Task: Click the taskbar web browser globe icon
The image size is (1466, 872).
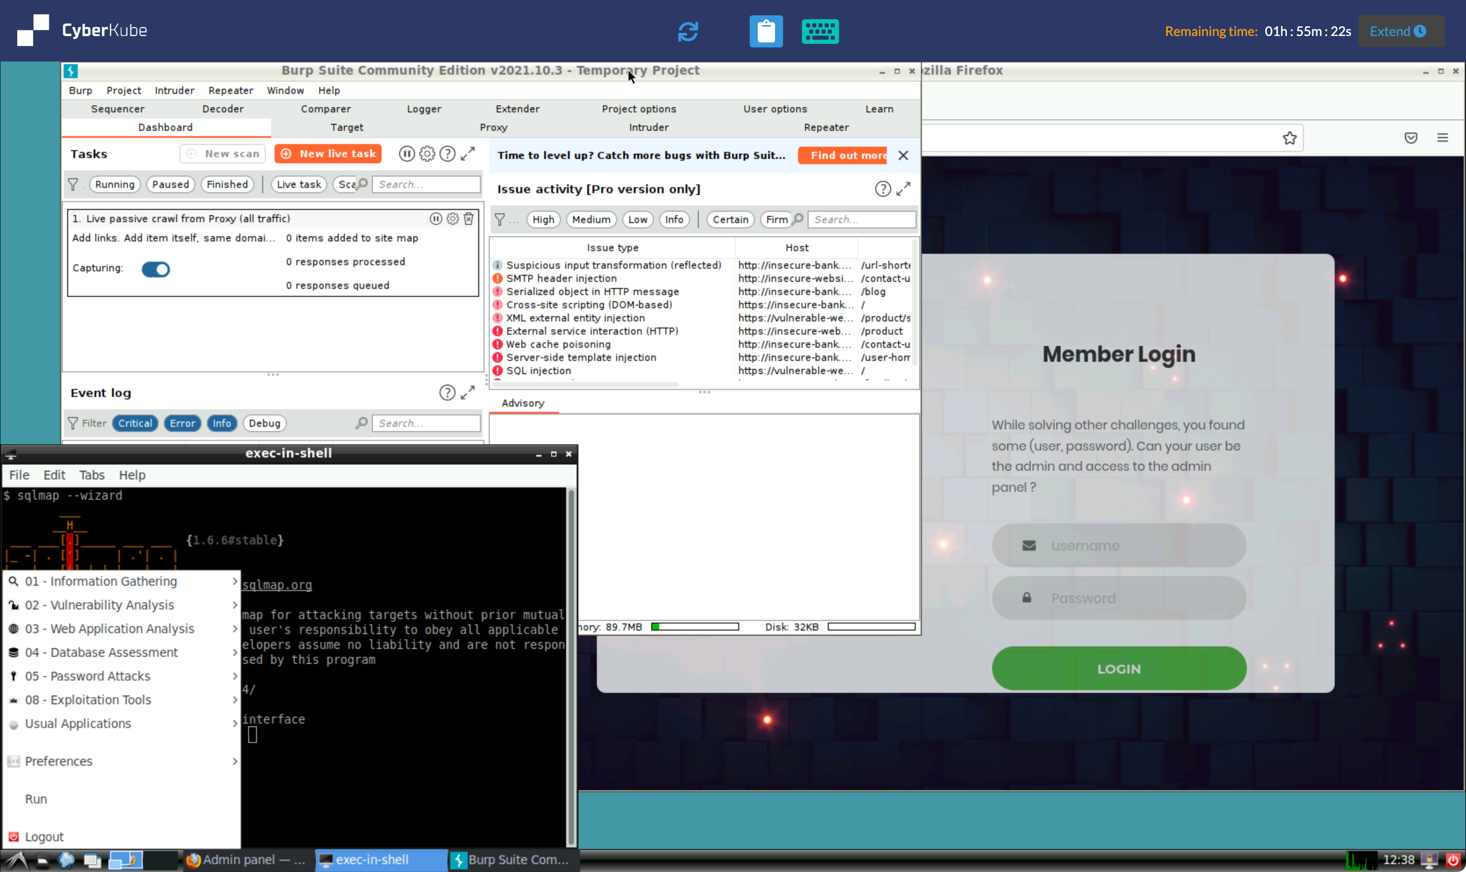Action: [x=66, y=860]
